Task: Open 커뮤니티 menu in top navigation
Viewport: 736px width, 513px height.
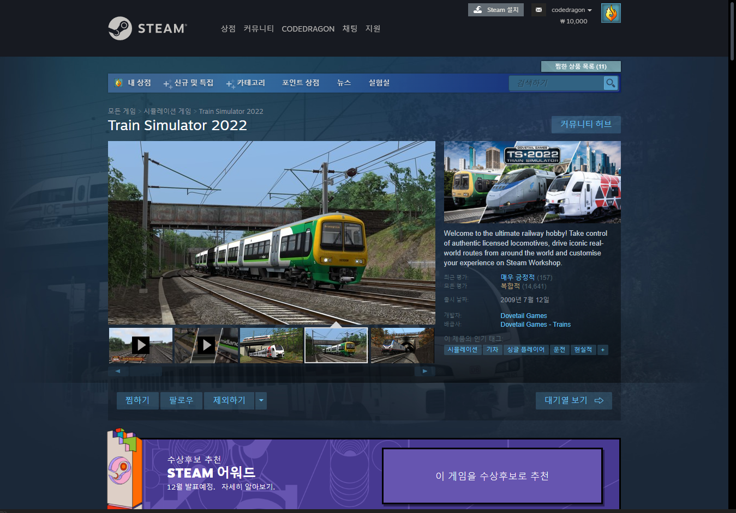Action: (x=259, y=28)
